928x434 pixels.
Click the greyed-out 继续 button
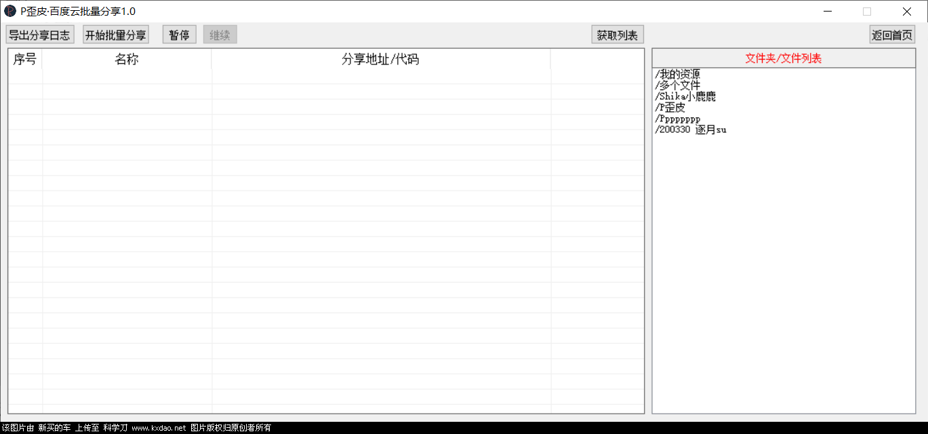[220, 35]
